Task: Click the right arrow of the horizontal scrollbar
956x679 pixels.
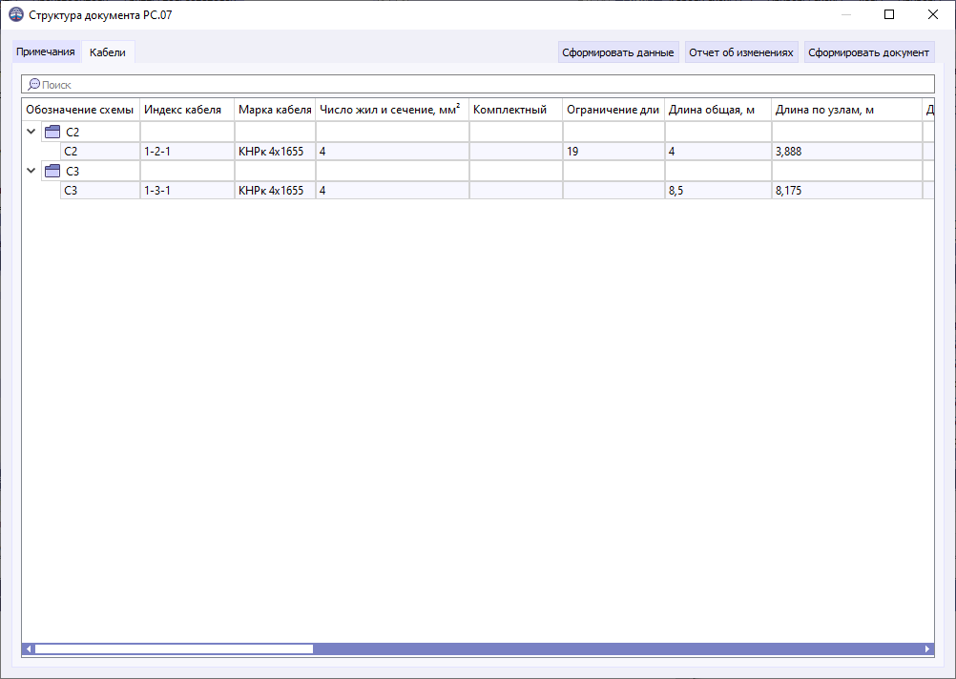Action: (926, 648)
